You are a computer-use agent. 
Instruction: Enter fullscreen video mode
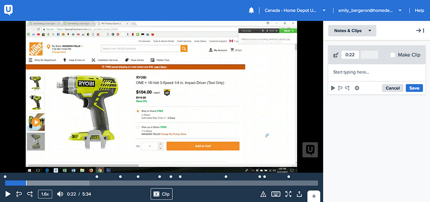(x=288, y=194)
